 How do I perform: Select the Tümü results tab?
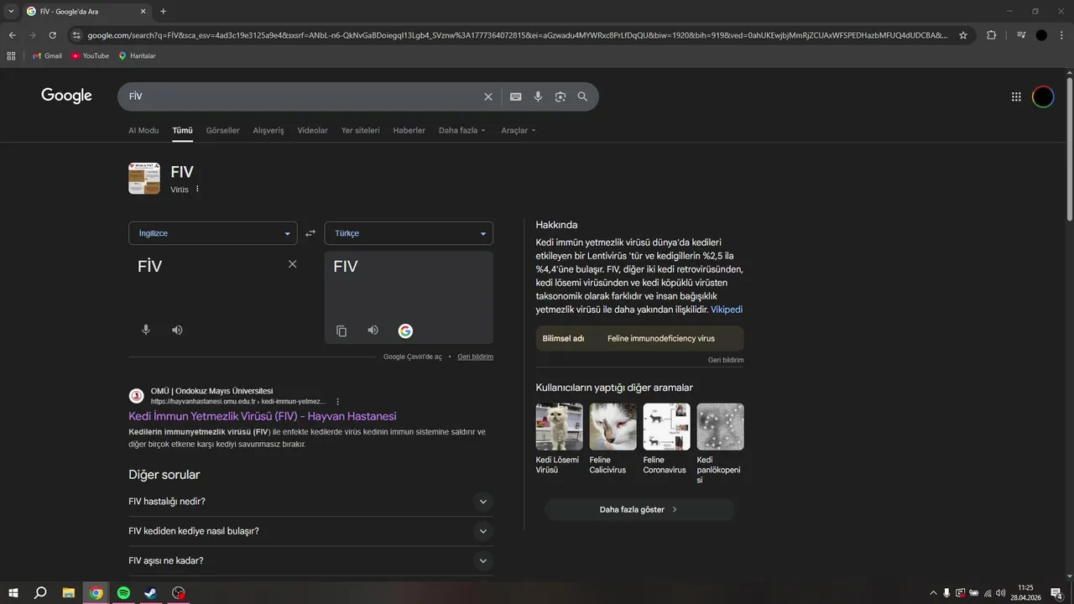(182, 131)
